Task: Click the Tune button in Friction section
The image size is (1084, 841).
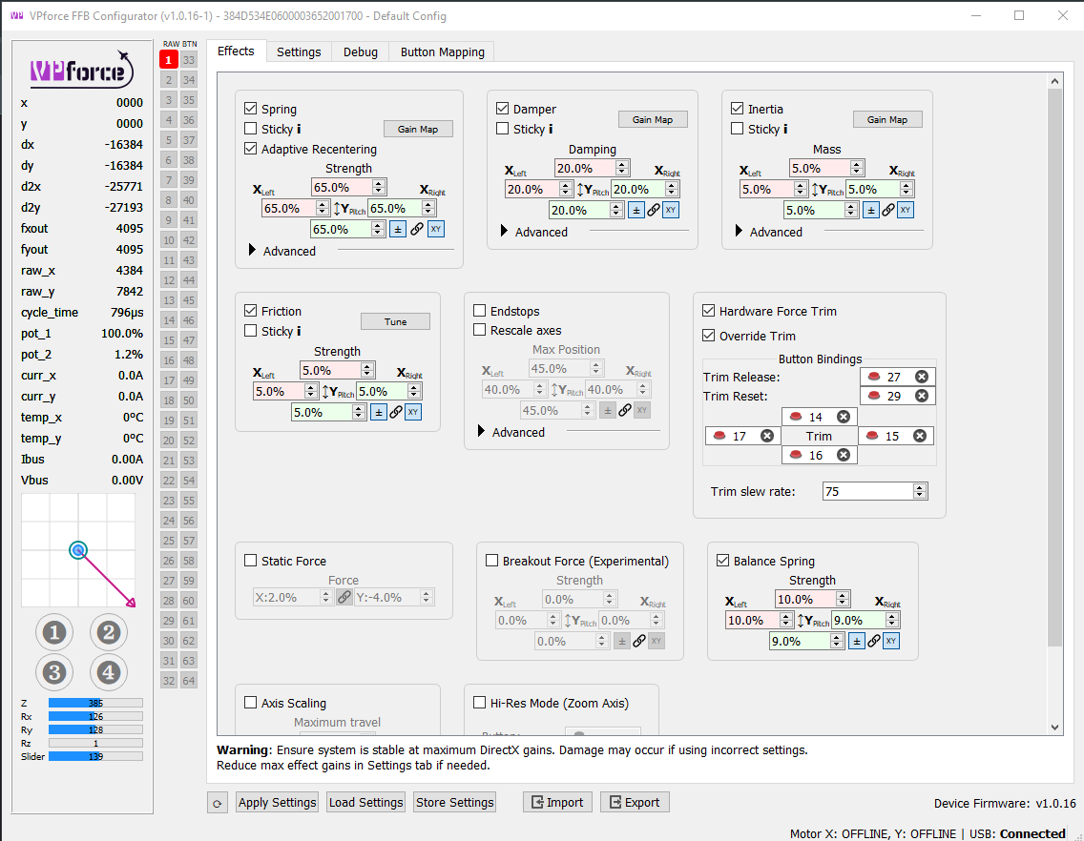Action: click(394, 320)
